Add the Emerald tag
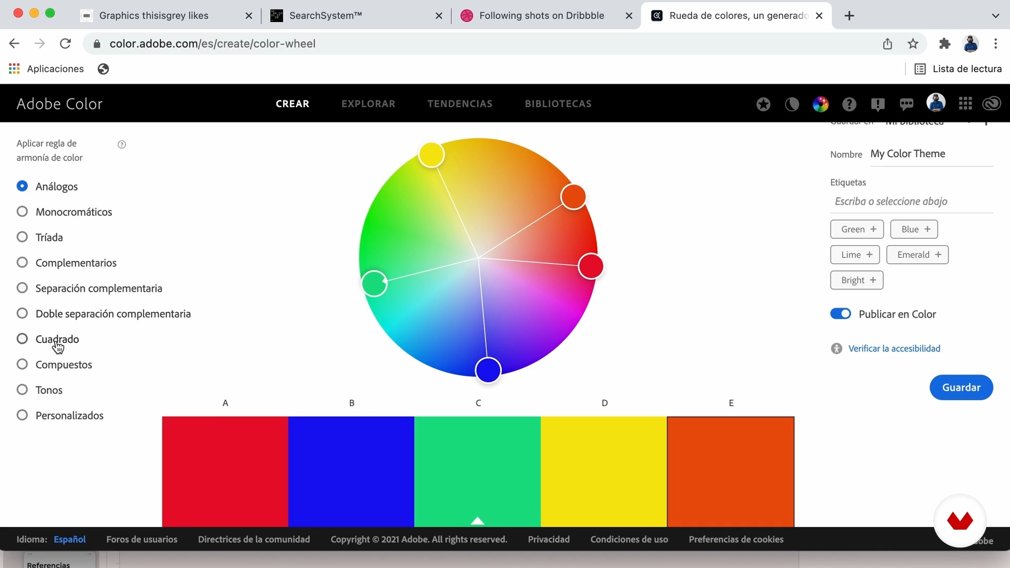This screenshot has height=568, width=1010. coord(917,255)
